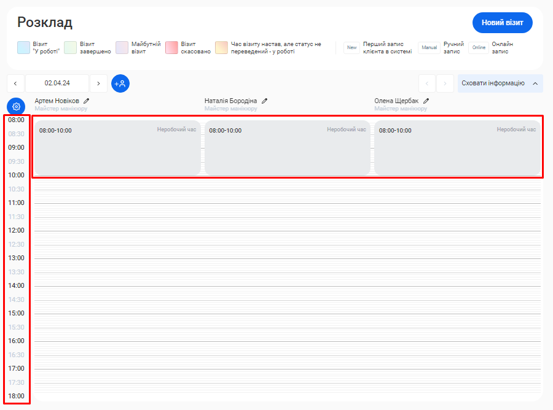This screenshot has width=553, height=410.
Task: Collapse the Сховати інформацію panel
Action: (500, 83)
